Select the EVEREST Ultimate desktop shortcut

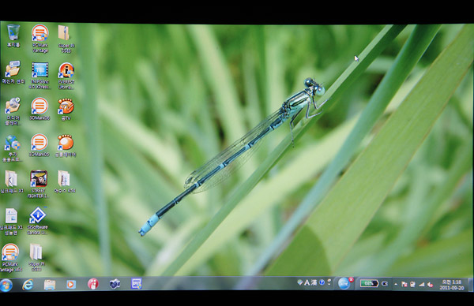(66, 76)
